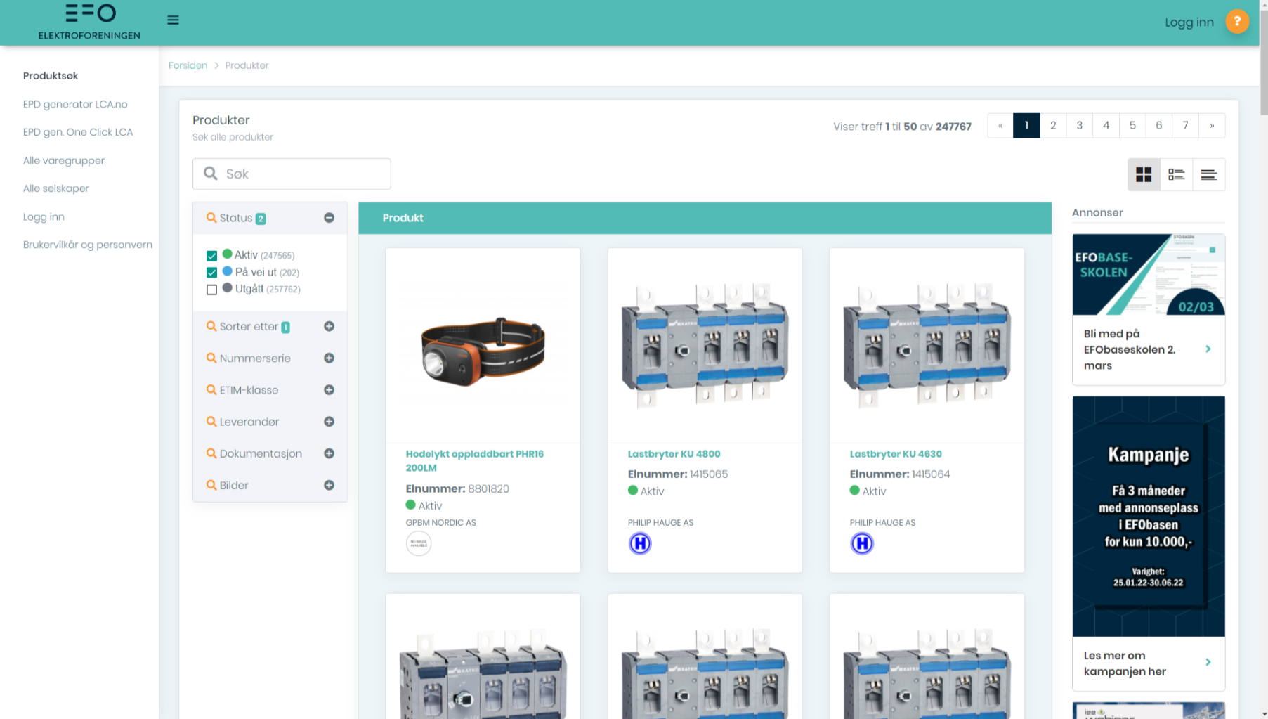Screen dimensions: 1268x719
Task: Open EPD generator LCA.no sidebar item
Action: [x=75, y=104]
